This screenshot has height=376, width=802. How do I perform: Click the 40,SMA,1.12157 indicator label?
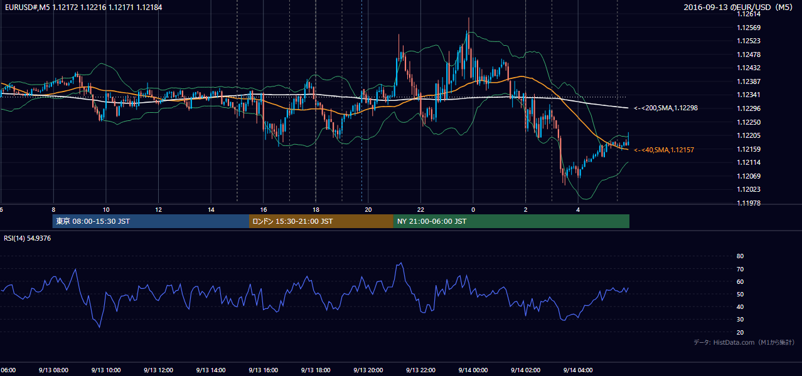[663, 150]
